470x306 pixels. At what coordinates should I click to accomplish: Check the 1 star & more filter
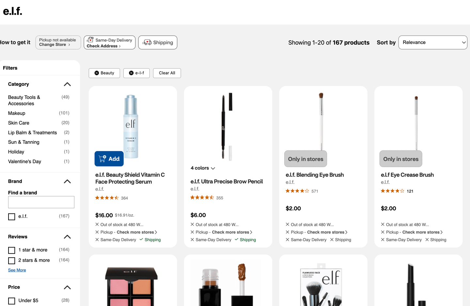tap(11, 250)
